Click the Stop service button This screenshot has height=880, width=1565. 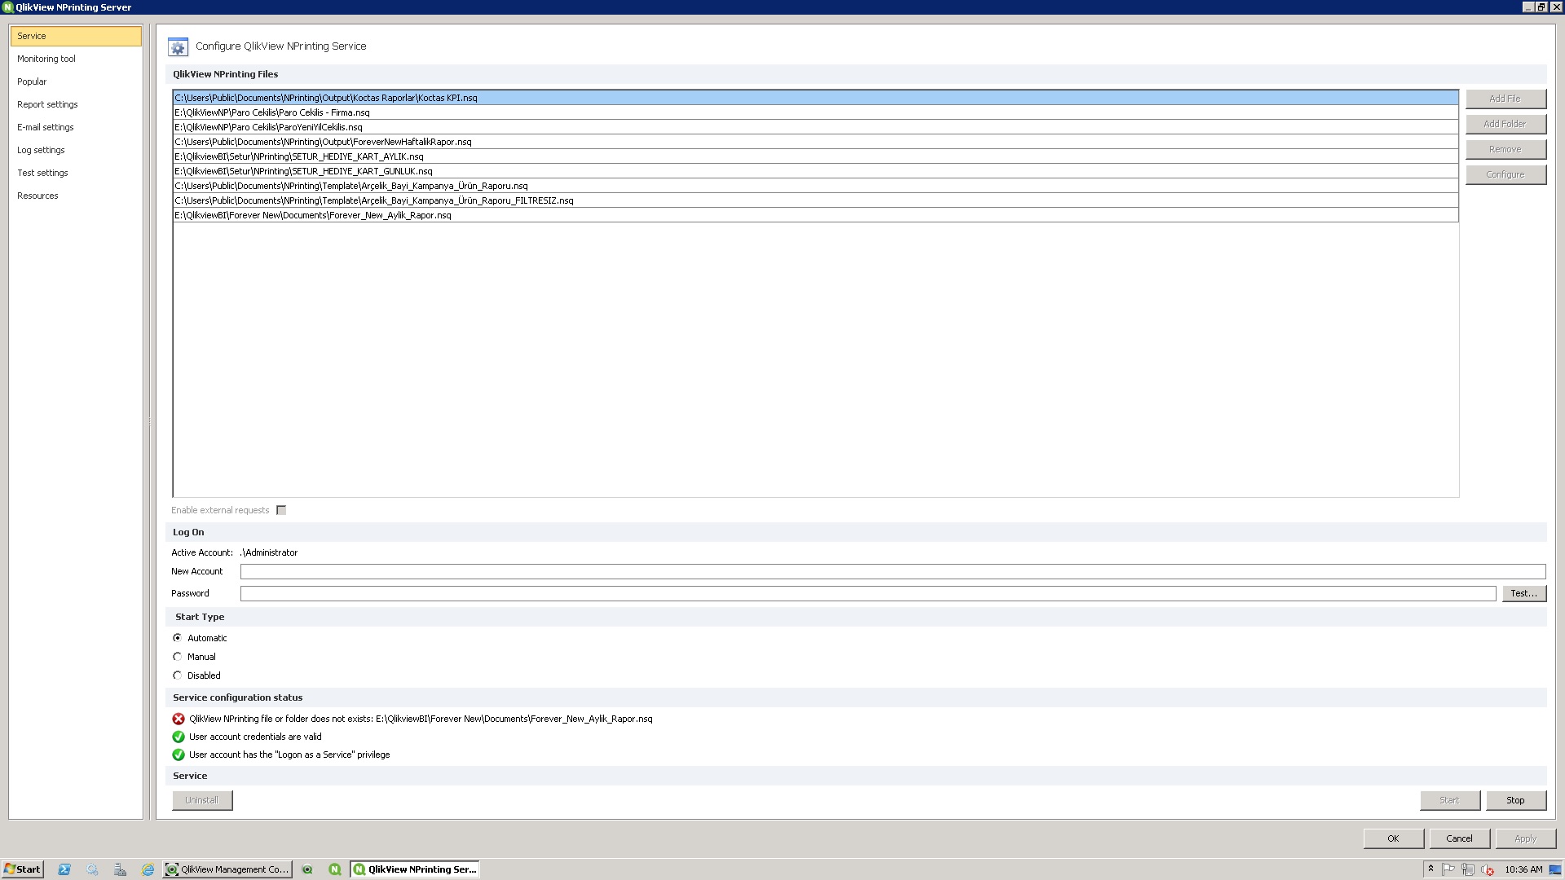pyautogui.click(x=1515, y=799)
